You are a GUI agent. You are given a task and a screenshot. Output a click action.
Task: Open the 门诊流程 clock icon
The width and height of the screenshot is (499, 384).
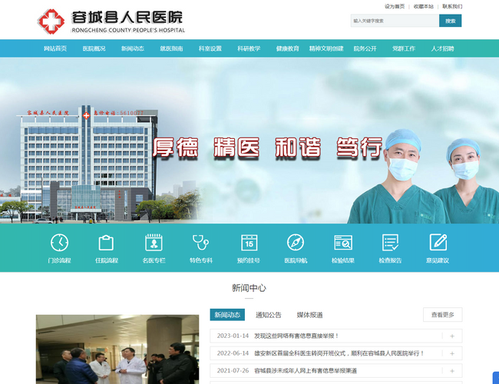pyautogui.click(x=59, y=243)
